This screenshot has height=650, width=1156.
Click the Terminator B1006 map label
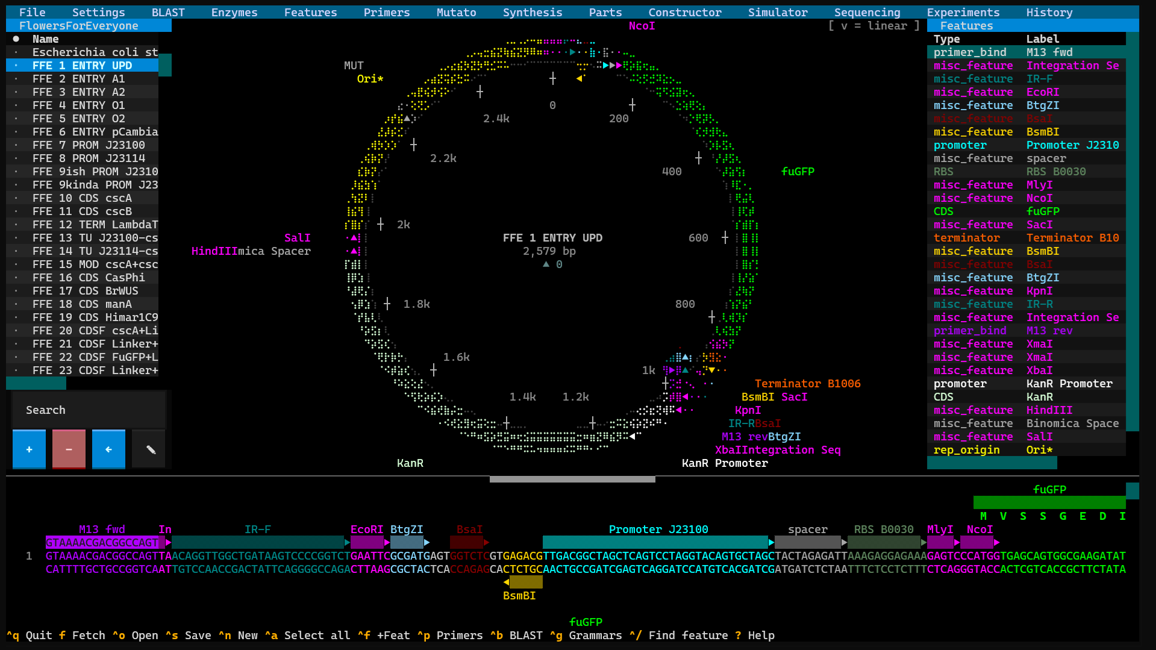click(x=808, y=383)
